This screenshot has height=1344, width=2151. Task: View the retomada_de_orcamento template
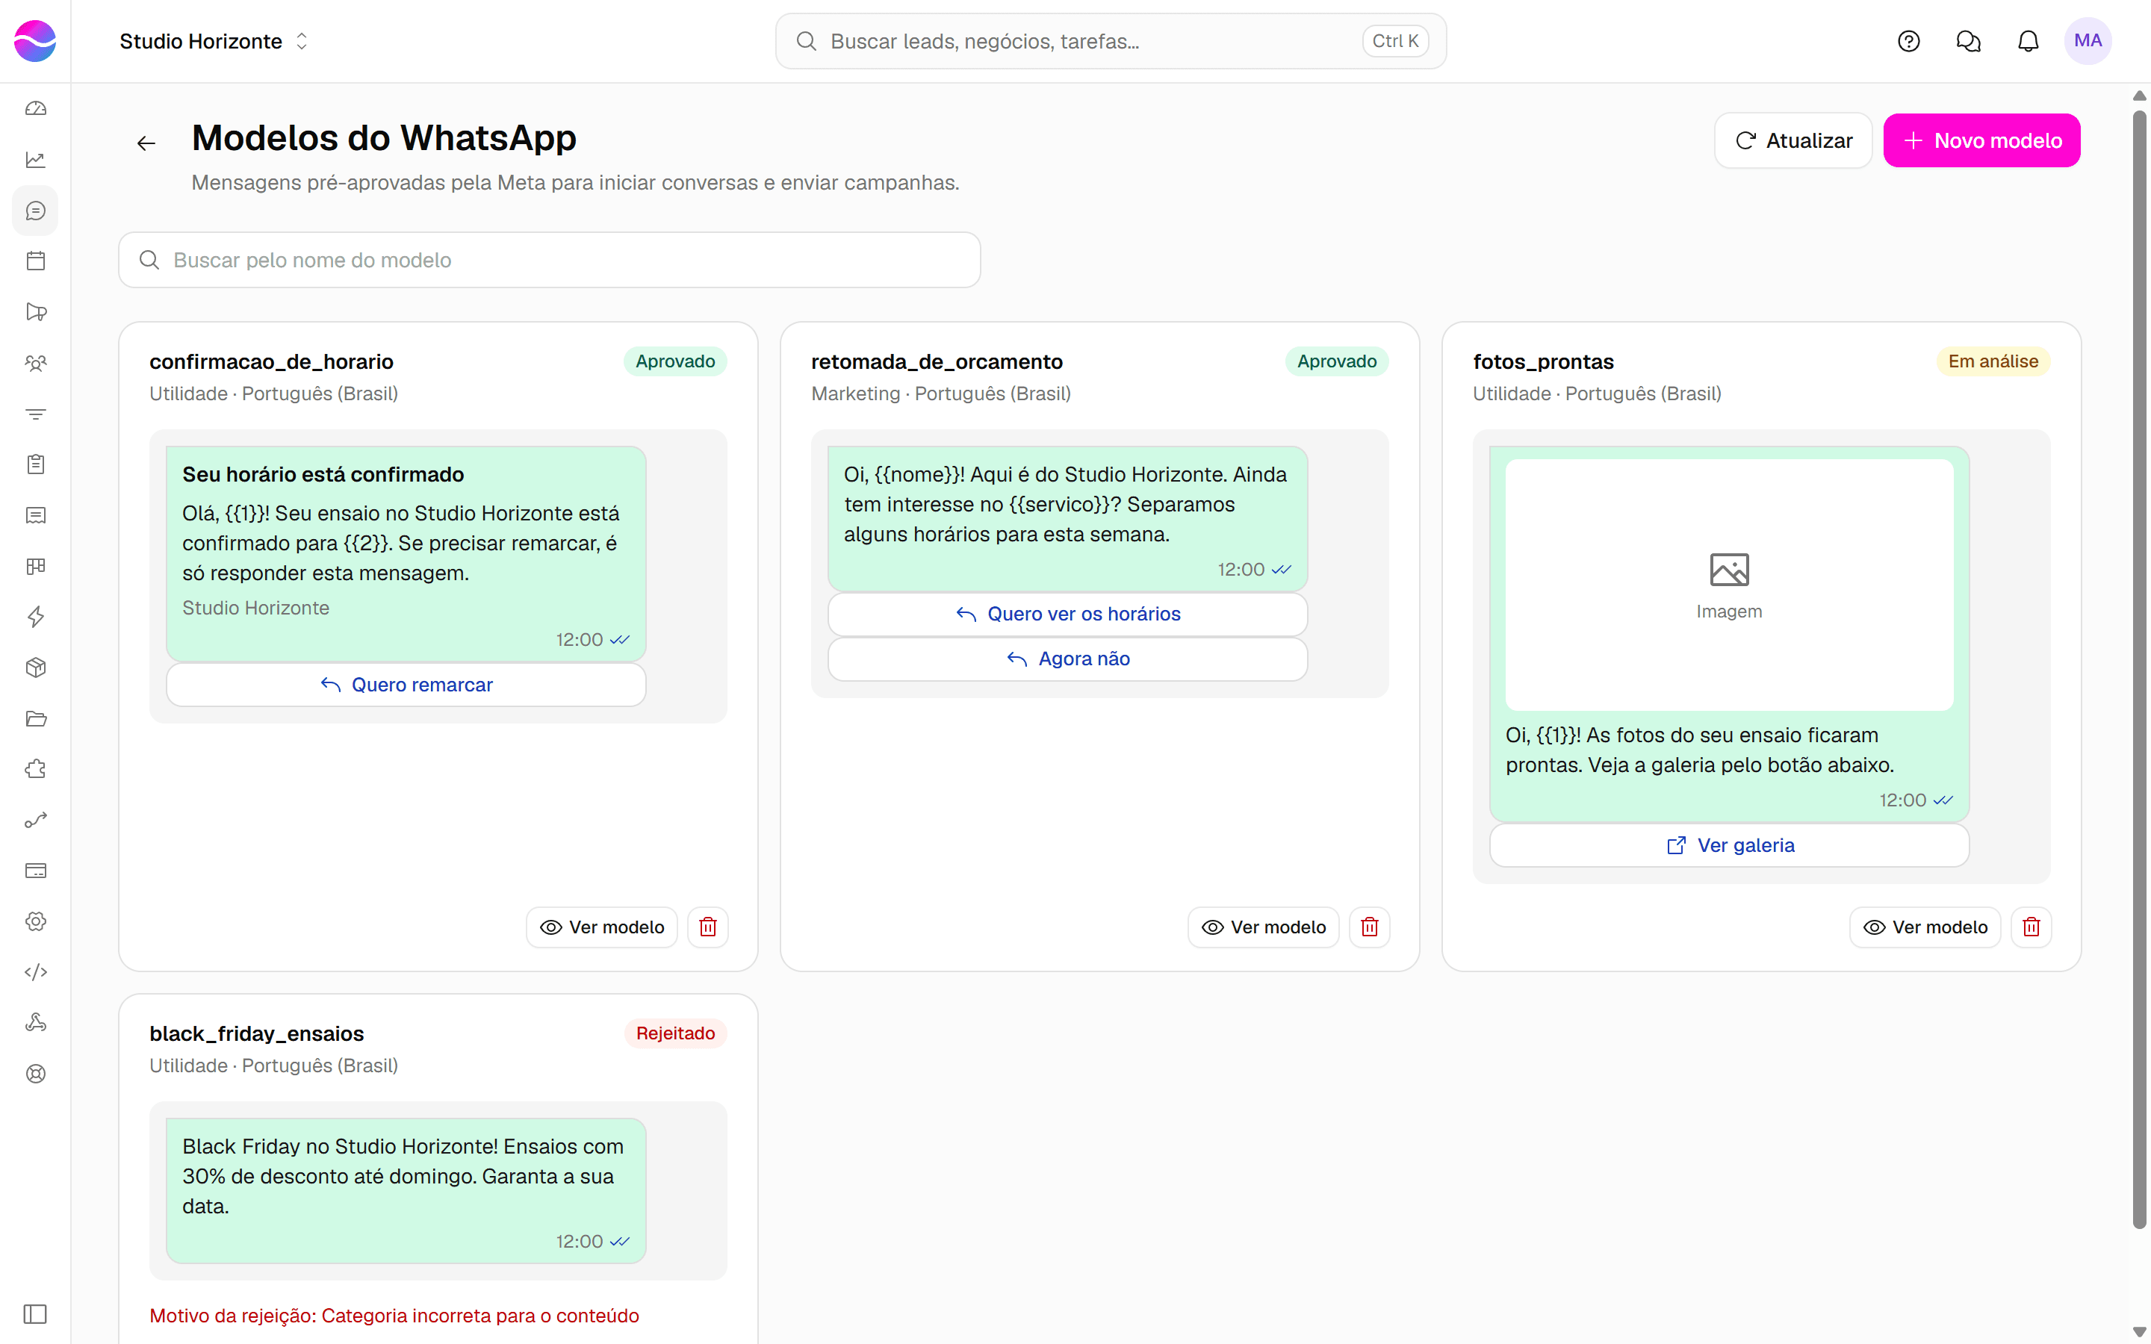[x=1263, y=927]
